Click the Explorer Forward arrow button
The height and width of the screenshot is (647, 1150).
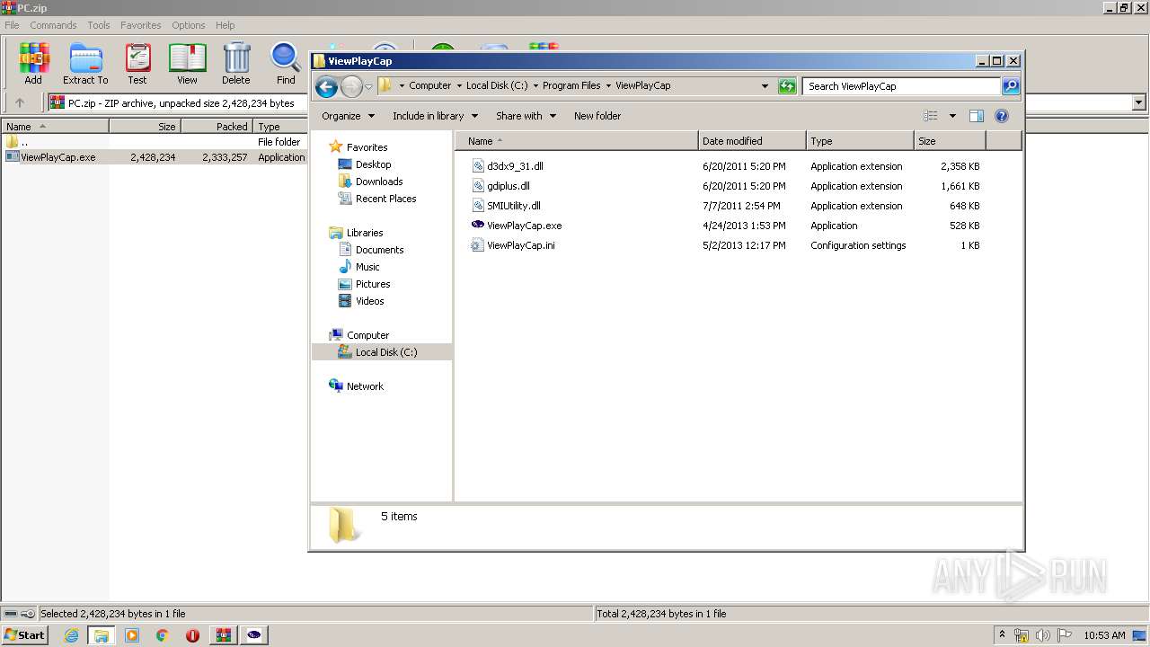click(x=351, y=86)
